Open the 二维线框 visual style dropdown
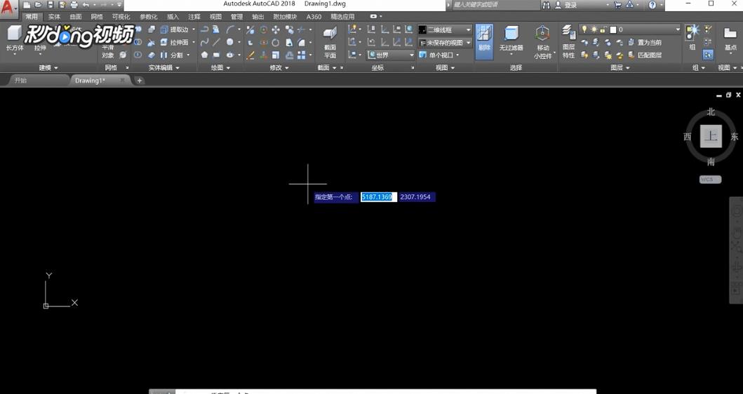The image size is (743, 394). click(x=445, y=29)
